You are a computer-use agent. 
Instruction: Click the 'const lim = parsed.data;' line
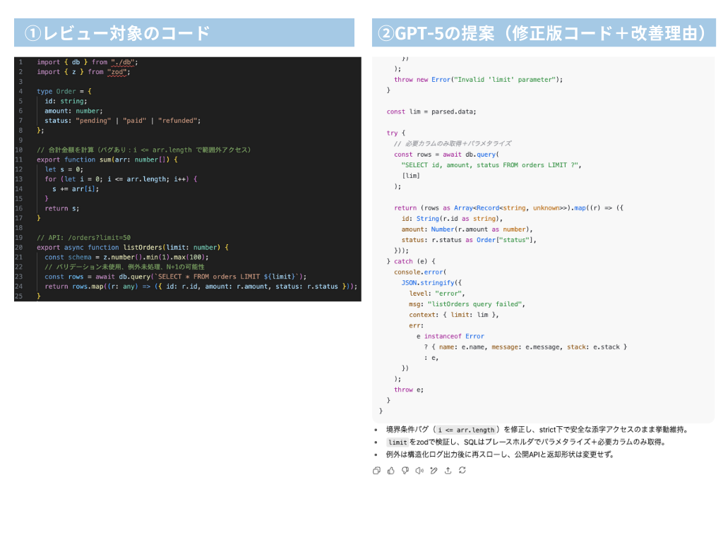coord(431,112)
